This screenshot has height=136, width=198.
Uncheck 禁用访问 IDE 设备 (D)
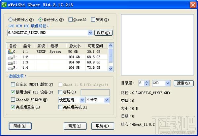(13, 92)
